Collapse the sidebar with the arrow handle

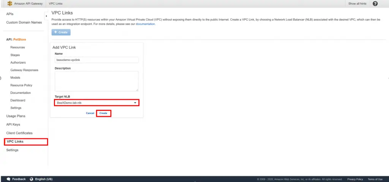[x=46, y=16]
